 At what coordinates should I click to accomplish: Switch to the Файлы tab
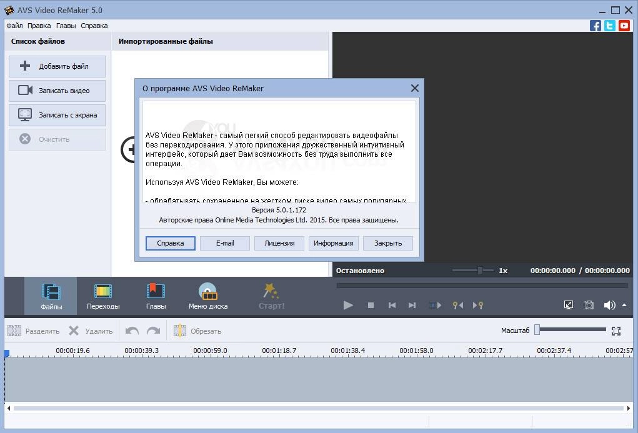point(51,296)
